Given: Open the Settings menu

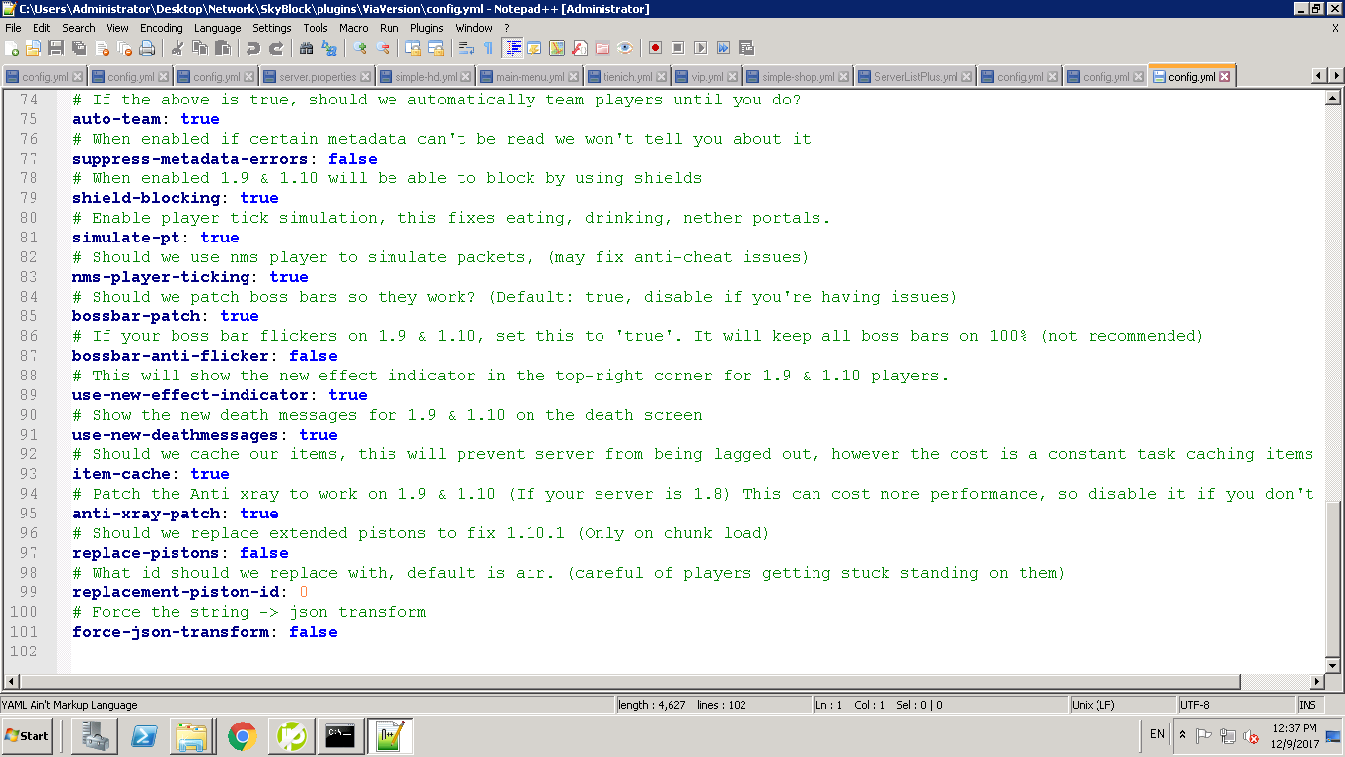Looking at the screenshot, I should 272,28.
